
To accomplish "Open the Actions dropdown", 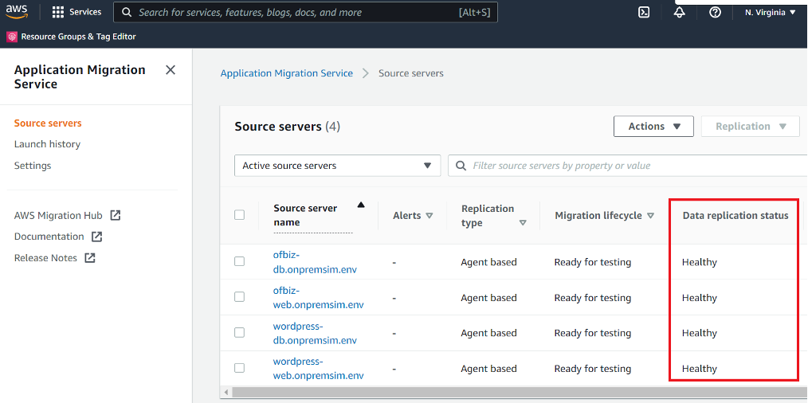I will tap(653, 126).
